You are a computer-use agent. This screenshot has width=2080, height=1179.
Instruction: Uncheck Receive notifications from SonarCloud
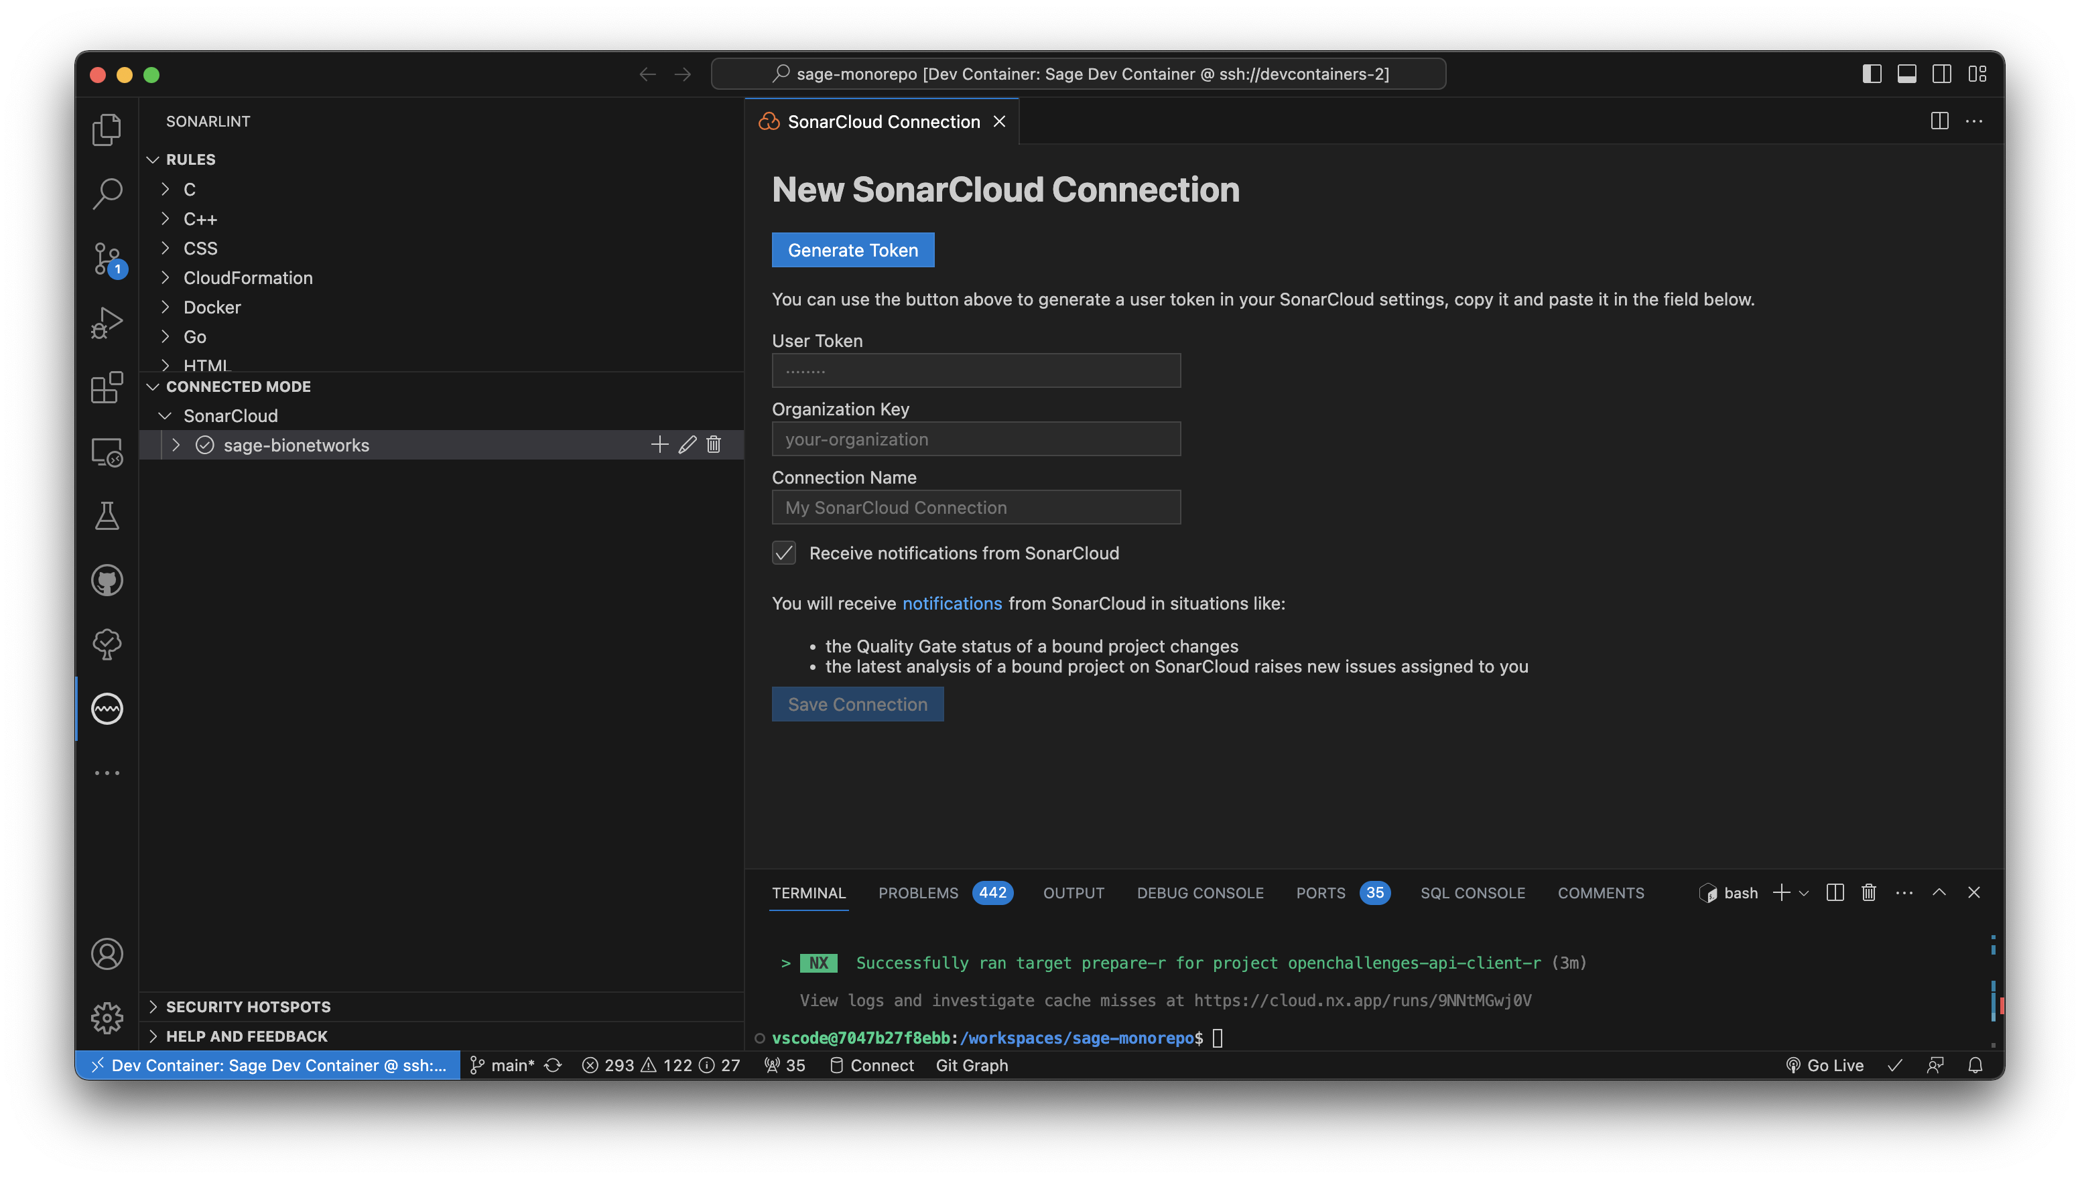(783, 553)
